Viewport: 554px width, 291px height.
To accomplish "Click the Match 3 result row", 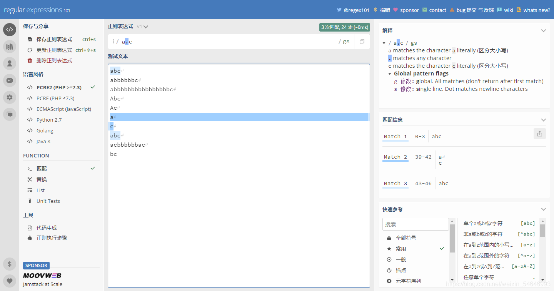I will pos(464,183).
